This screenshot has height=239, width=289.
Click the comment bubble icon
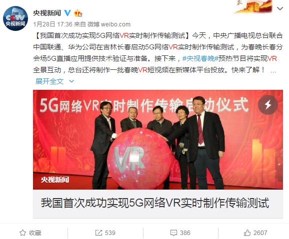[x=174, y=233]
